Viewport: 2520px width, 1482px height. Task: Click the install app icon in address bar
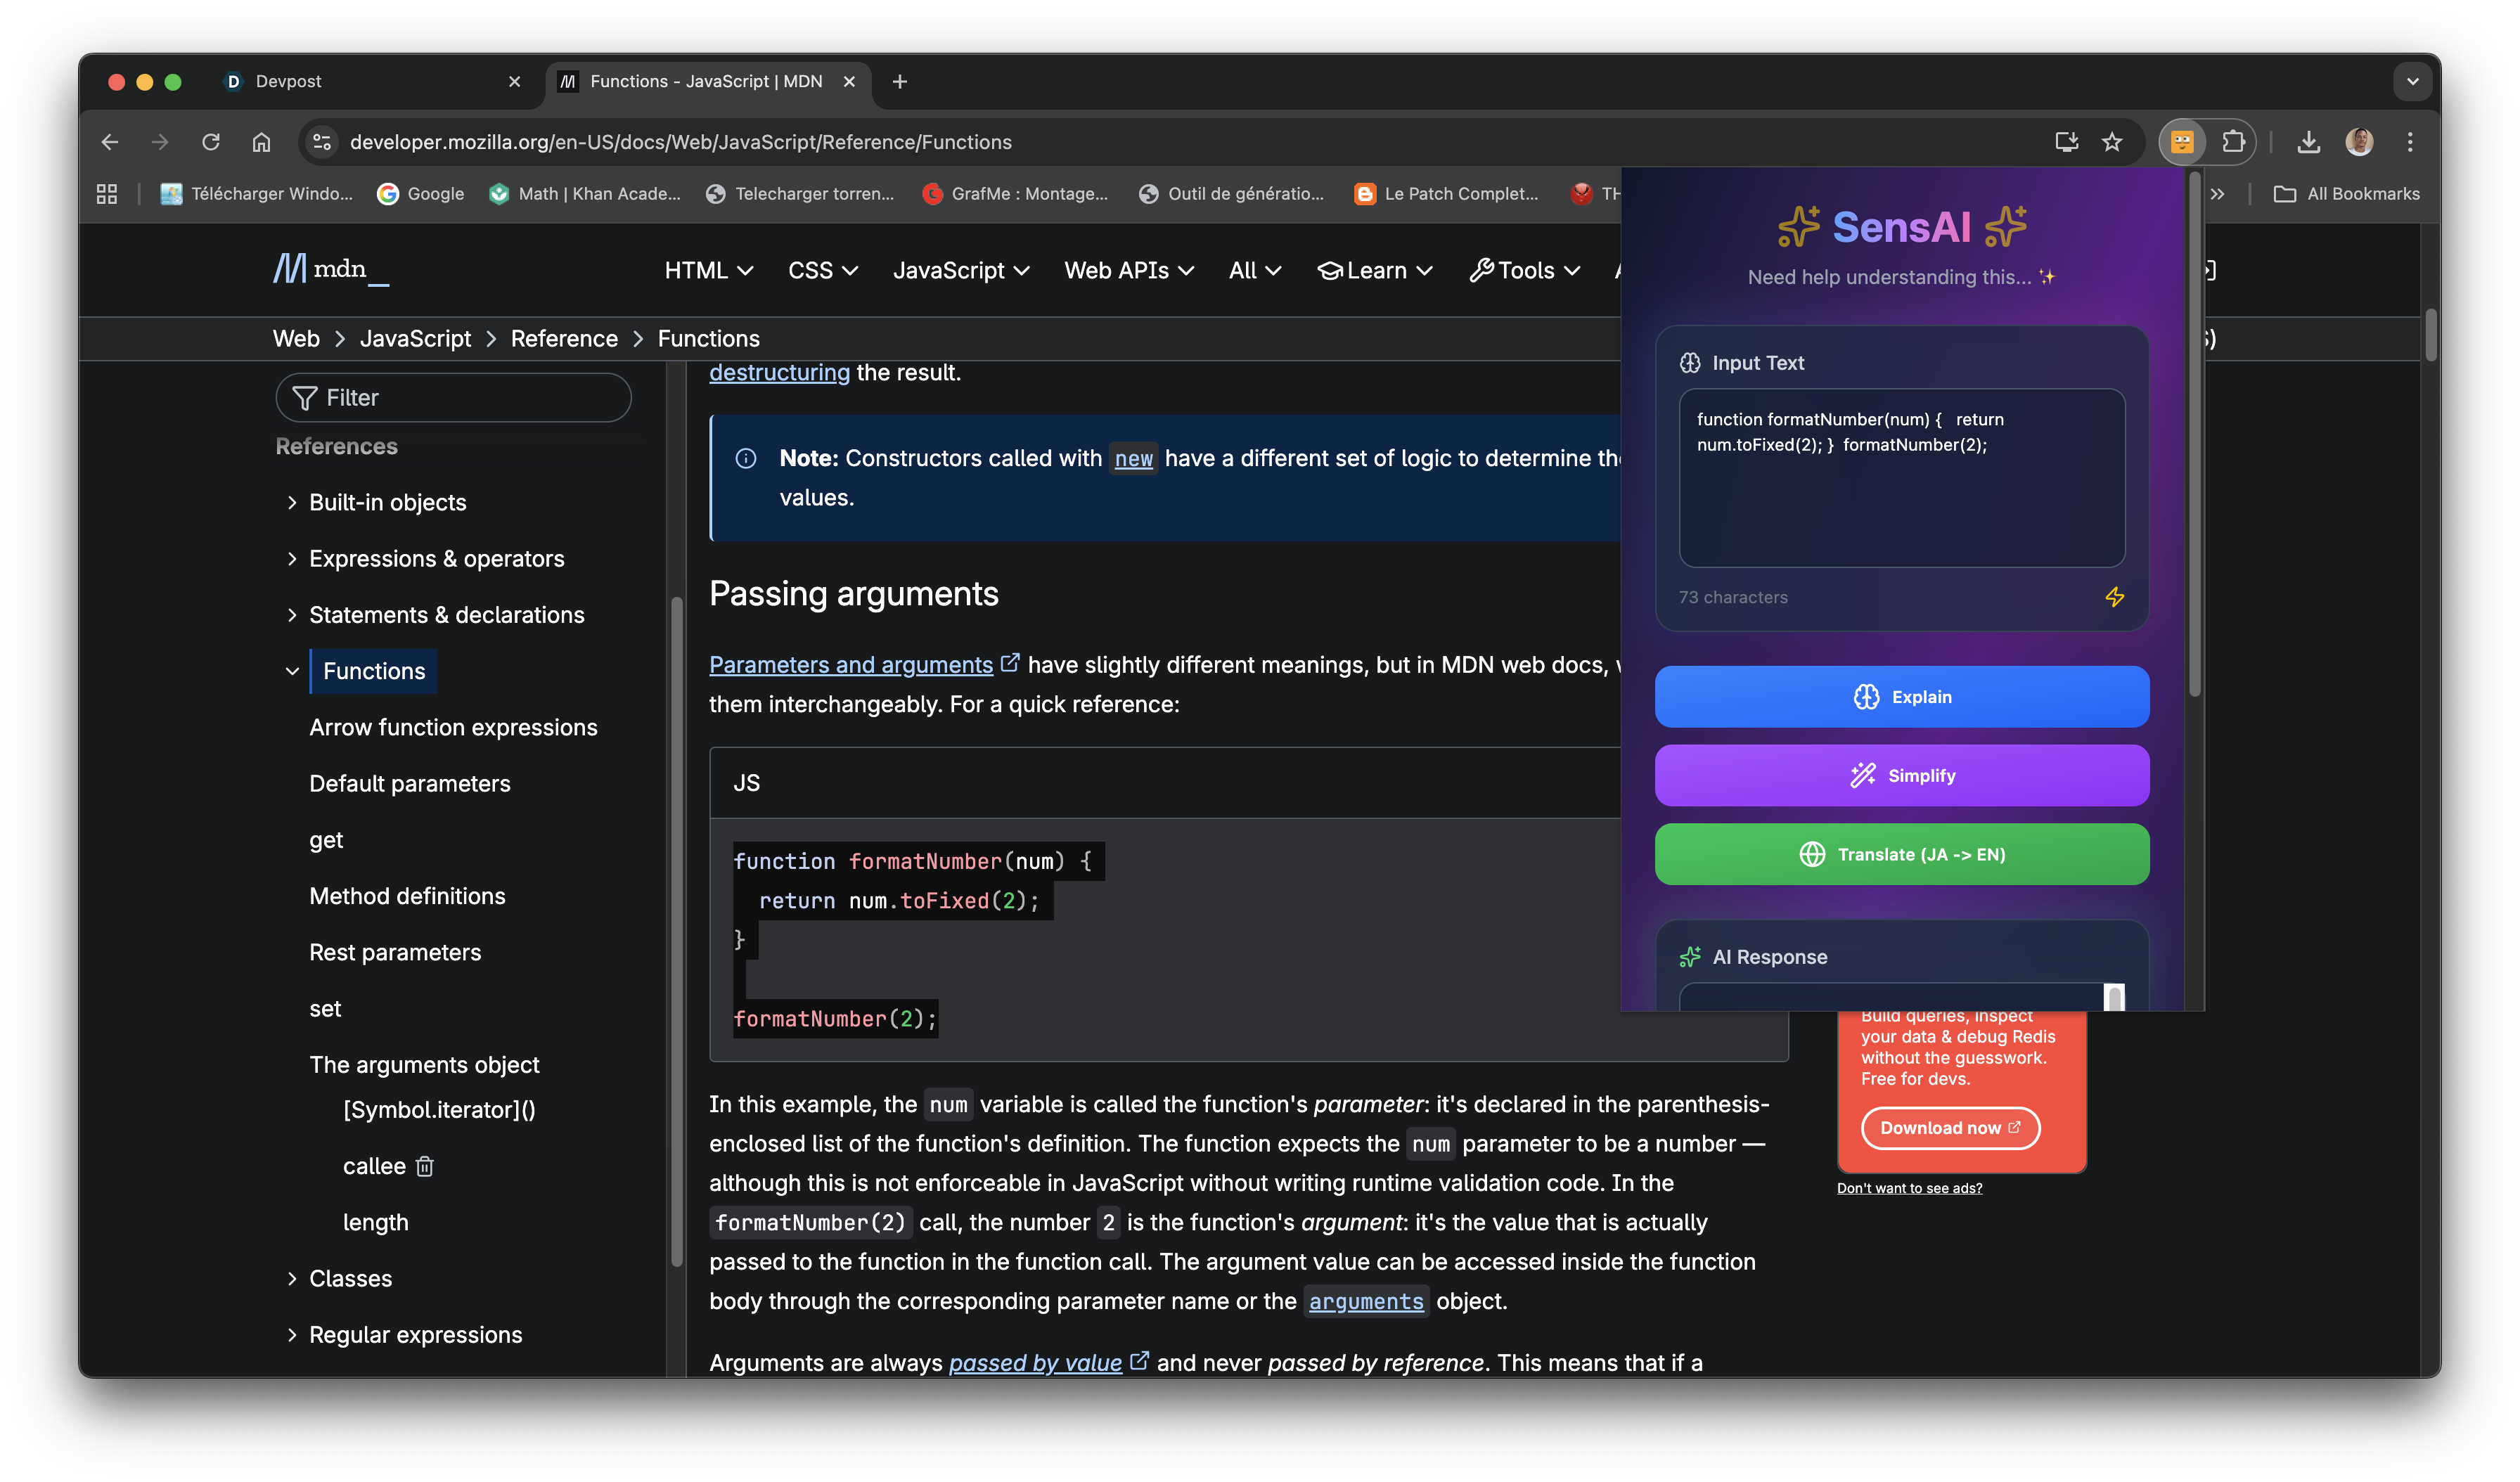[x=2066, y=142]
